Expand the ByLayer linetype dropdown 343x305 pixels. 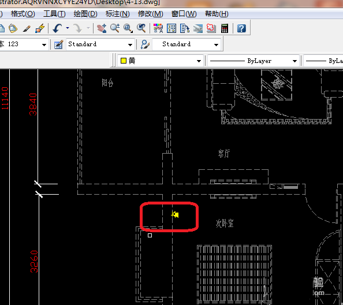click(253, 61)
